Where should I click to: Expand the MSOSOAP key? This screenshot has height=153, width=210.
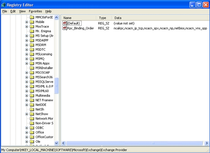click(x=27, y=73)
